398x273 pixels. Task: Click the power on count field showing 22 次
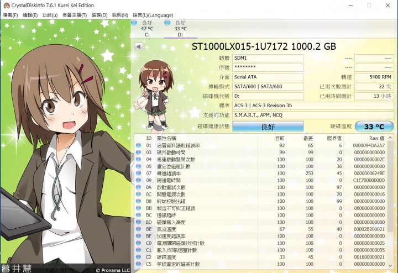click(374, 87)
